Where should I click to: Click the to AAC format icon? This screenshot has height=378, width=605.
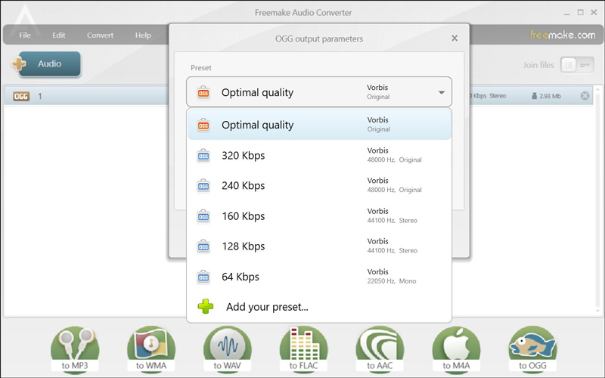[x=380, y=349]
